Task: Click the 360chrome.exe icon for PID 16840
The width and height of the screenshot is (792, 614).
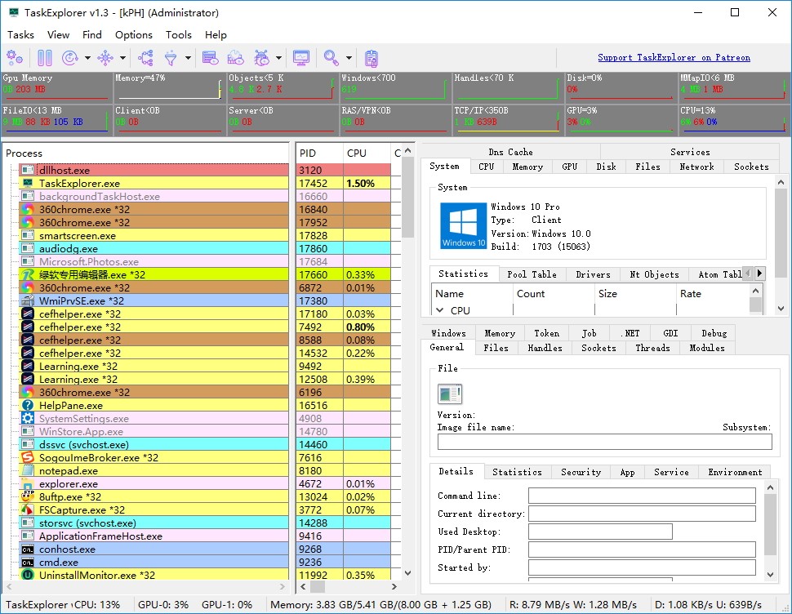Action: 28,210
